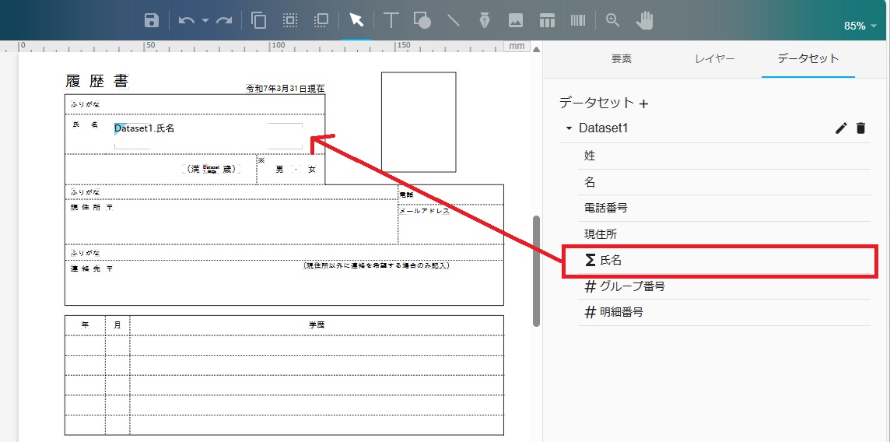
Task: Delete Dataset1 with the trash icon
Action: 860,128
